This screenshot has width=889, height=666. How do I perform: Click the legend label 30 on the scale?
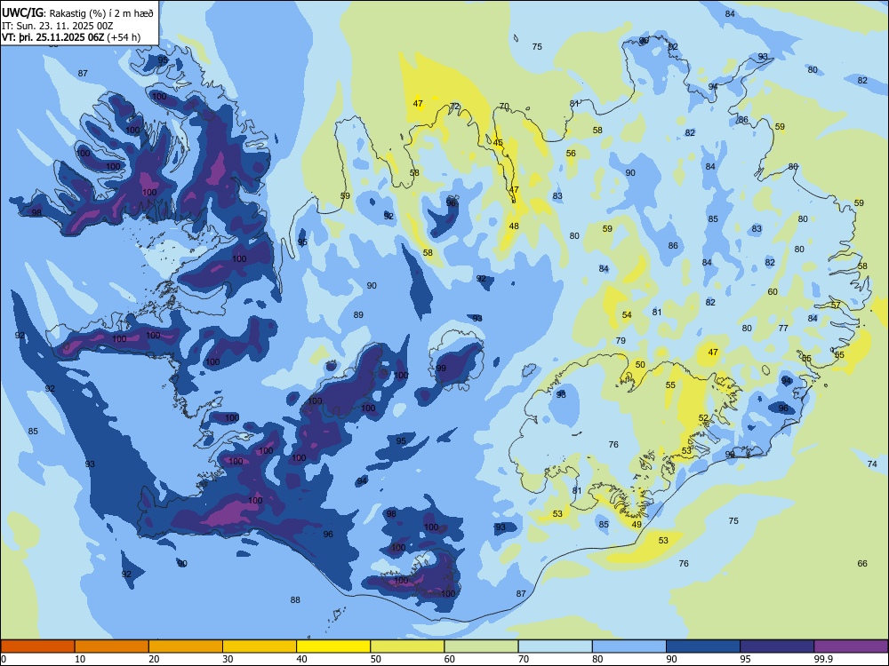228,659
